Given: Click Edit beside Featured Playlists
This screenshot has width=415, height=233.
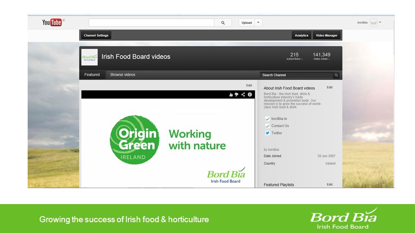Looking at the screenshot, I should coord(329,185).
